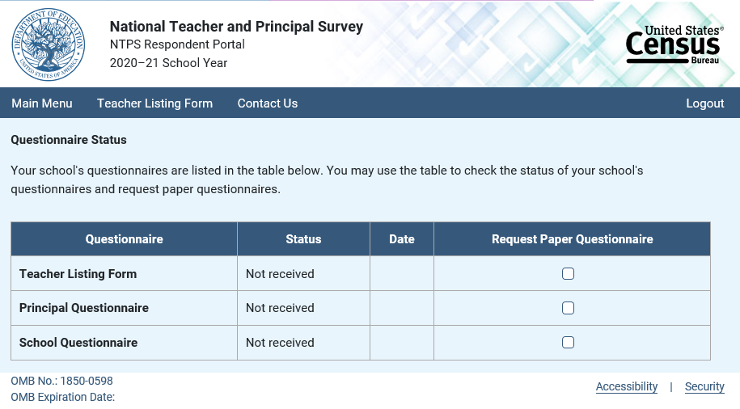The height and width of the screenshot is (409, 740).
Task: Go to Teacher Listing Form in navbar
Action: click(x=154, y=103)
